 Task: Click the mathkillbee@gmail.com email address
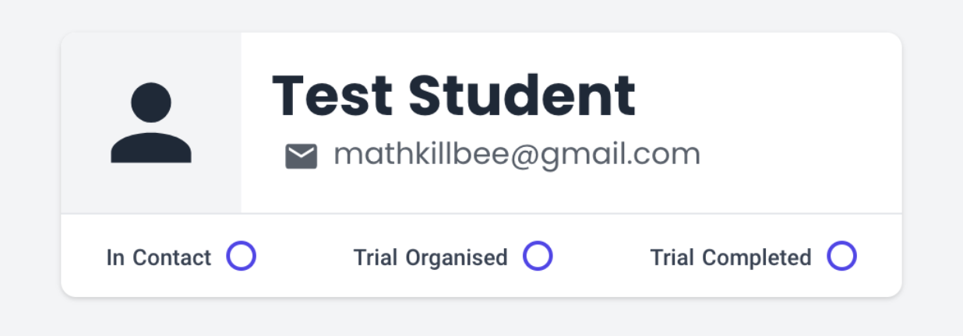517,155
